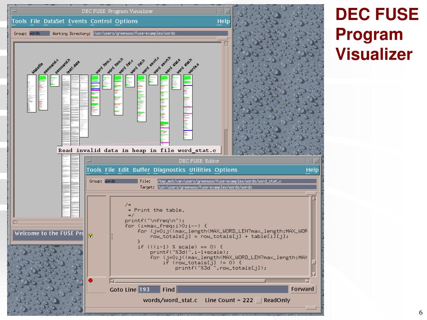Open the Diagnostics menu in Editor
The image size is (427, 320).
pyautogui.click(x=169, y=170)
